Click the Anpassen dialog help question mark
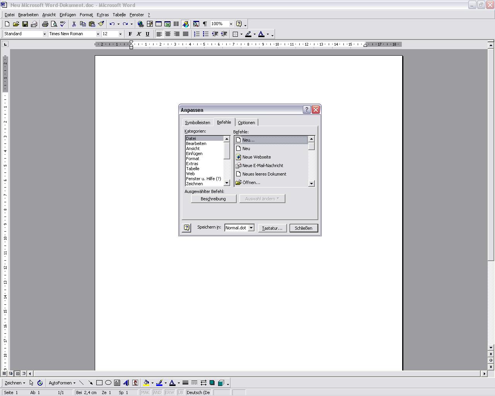This screenshot has width=495, height=396. click(307, 110)
